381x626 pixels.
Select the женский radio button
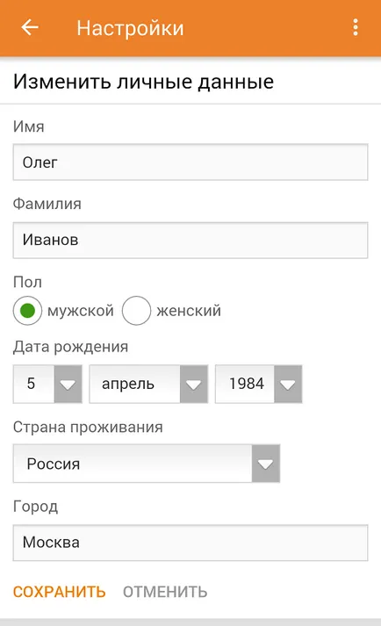136,311
